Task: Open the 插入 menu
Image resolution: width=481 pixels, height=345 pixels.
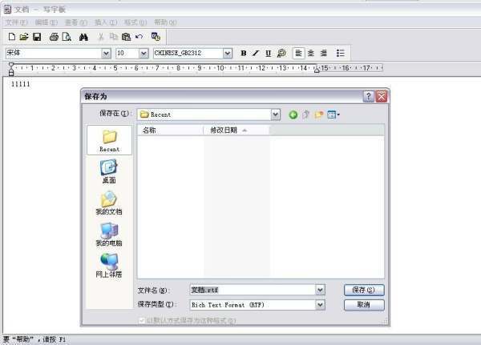Action: tap(106, 22)
